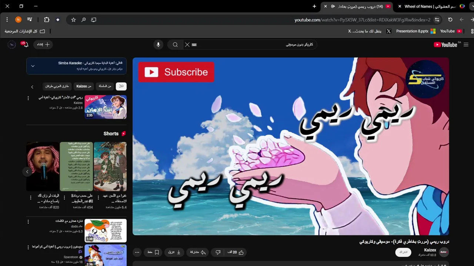This screenshot has height=266, width=474.
Task: Open Kaizex channel name link
Action: (430, 250)
